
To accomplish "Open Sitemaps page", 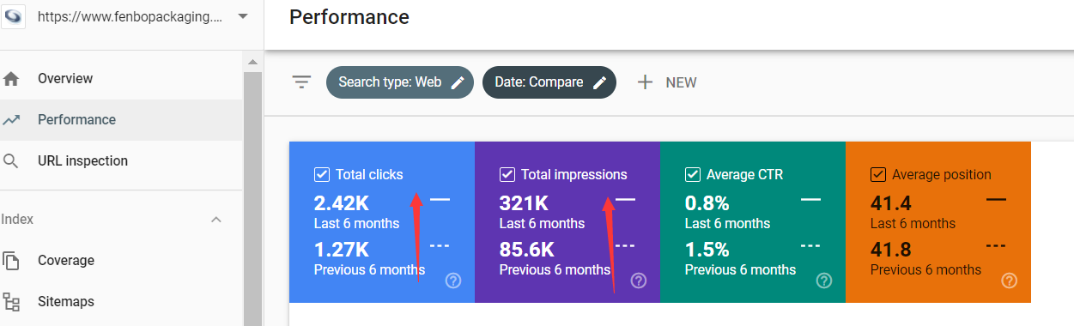I will point(122,302).
